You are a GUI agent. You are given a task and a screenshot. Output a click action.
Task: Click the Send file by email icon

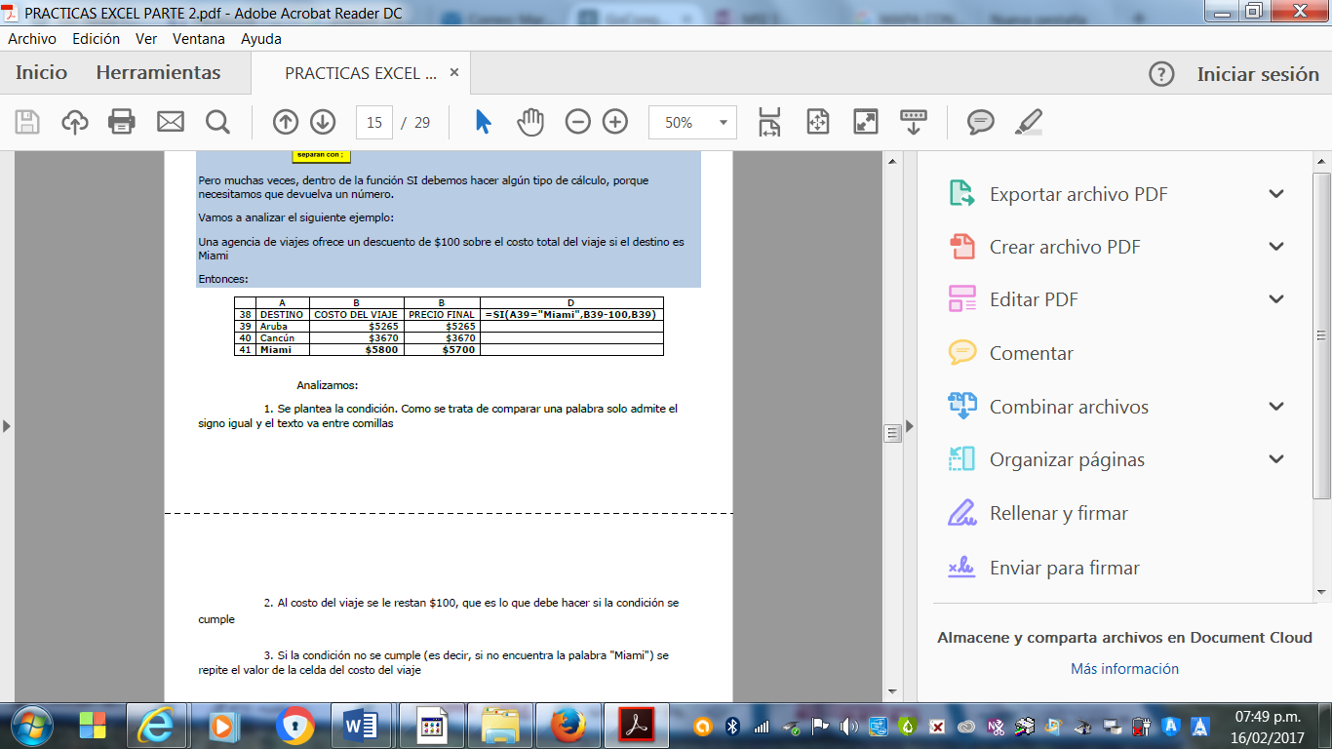[x=171, y=122]
